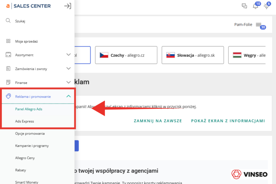The width and height of the screenshot is (276, 184).
Task: Expand the Asortyment menu chevron
Action: 68,55
